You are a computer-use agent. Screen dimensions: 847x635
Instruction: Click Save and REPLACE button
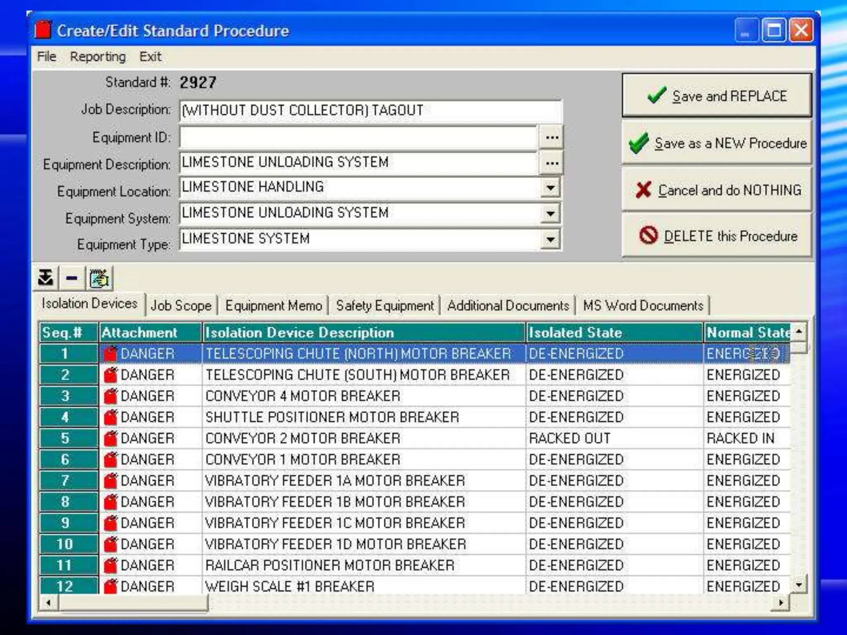(717, 96)
